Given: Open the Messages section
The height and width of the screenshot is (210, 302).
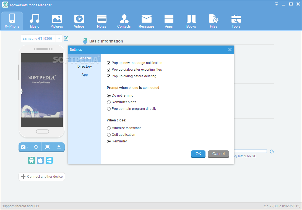Looking at the screenshot, I should point(146,21).
